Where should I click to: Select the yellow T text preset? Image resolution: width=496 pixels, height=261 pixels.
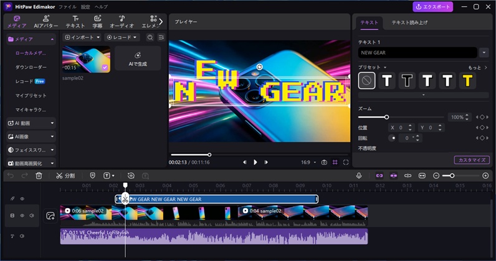tap(467, 81)
